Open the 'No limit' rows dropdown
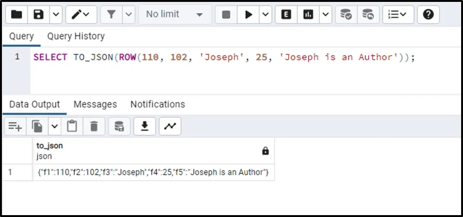This screenshot has width=463, height=217. coord(174,15)
